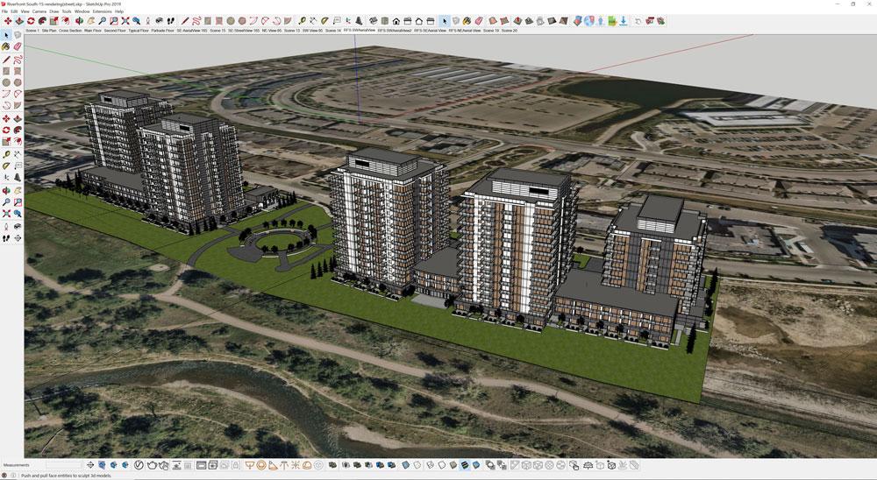The image size is (877, 480).
Task: Go to the Parkade Floor scene tab
Action: click(162, 30)
